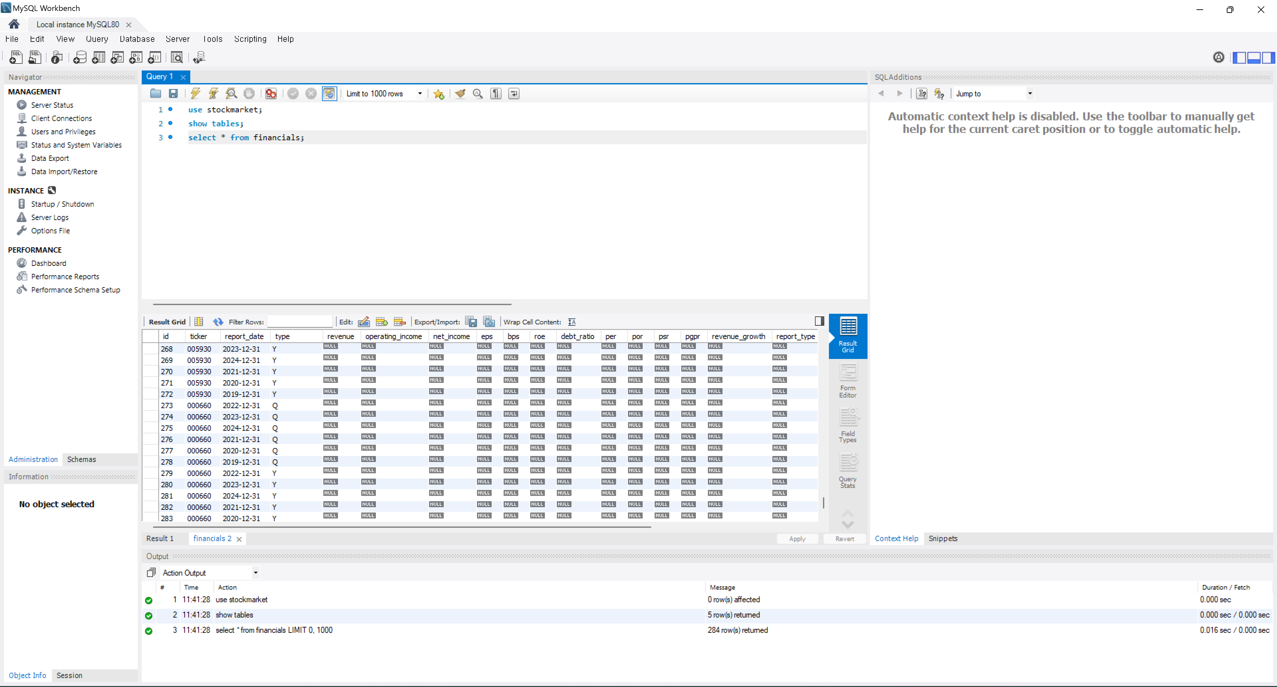Toggle stop-on-error execution mode

[271, 94]
